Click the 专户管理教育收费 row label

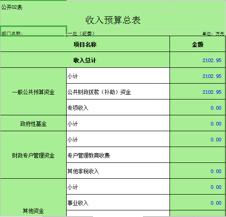[118, 155]
